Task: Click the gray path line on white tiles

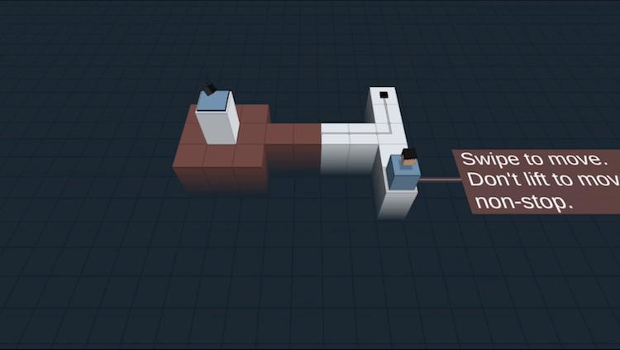Action: (x=355, y=131)
